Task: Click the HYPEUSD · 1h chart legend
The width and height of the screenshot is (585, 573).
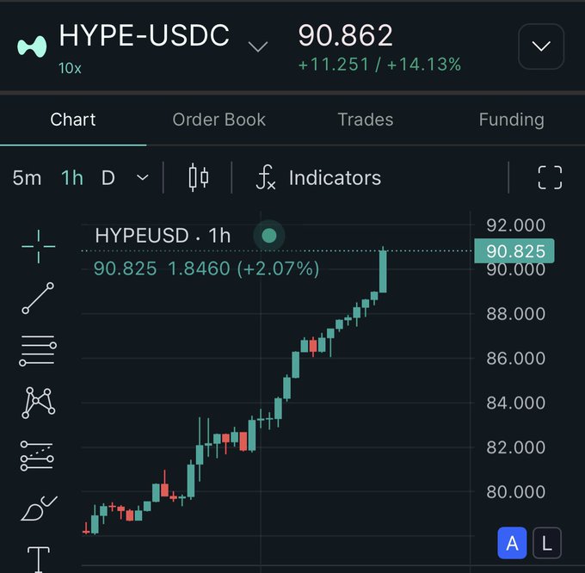Action: (x=163, y=236)
